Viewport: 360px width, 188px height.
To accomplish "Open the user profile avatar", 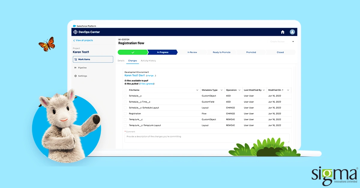I will (292, 32).
